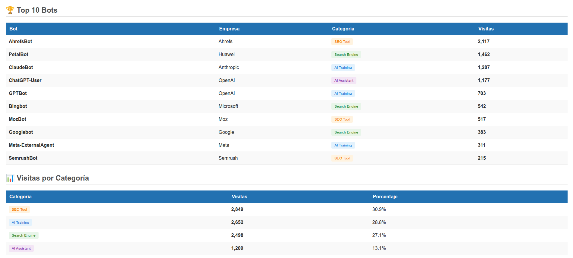Select the 2,117 visits value for AhrefsBot
The height and width of the screenshot is (258, 573).
[x=483, y=42]
